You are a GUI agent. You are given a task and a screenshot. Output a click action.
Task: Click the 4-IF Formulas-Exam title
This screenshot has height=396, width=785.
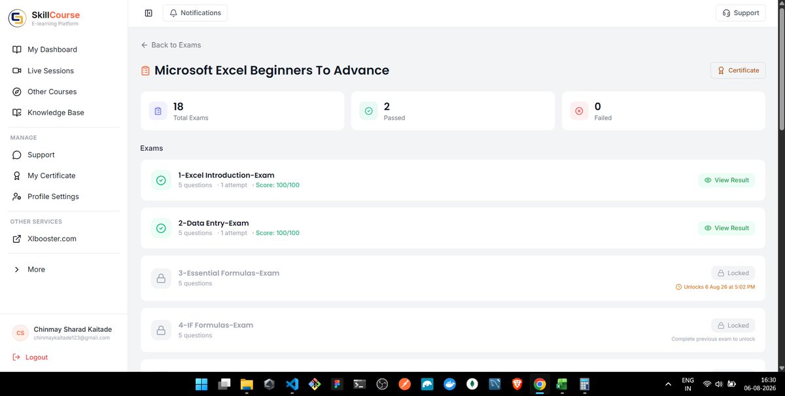[x=216, y=325]
